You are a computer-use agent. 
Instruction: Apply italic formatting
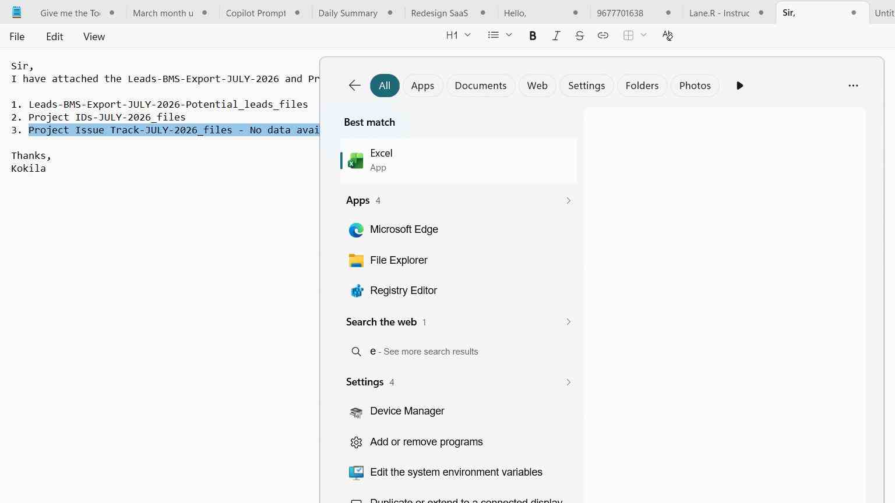pos(556,36)
